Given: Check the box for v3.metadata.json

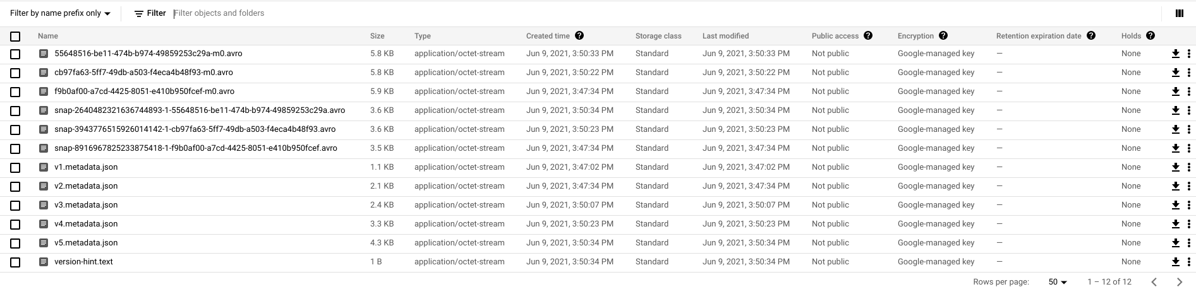Looking at the screenshot, I should point(15,206).
